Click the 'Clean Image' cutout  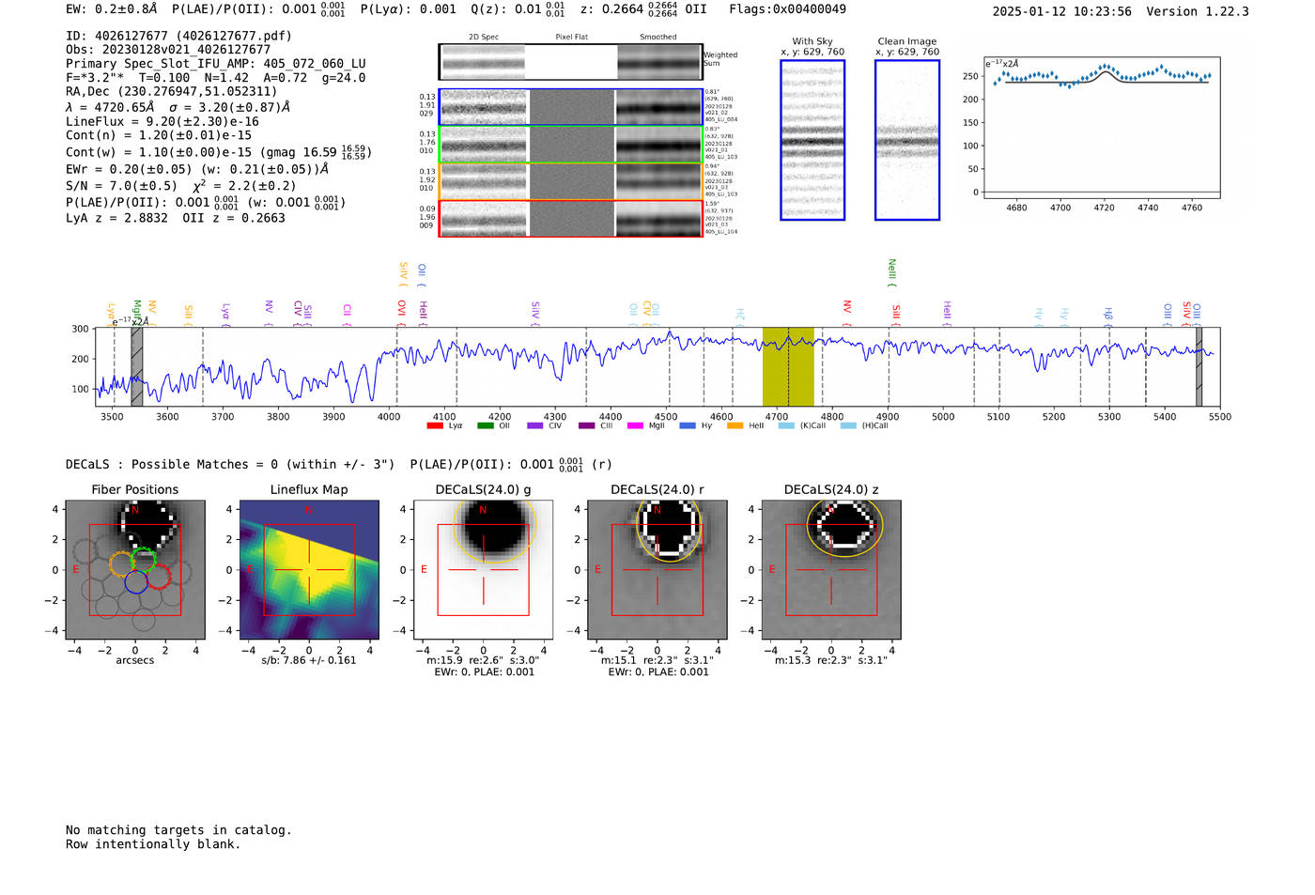tap(907, 140)
